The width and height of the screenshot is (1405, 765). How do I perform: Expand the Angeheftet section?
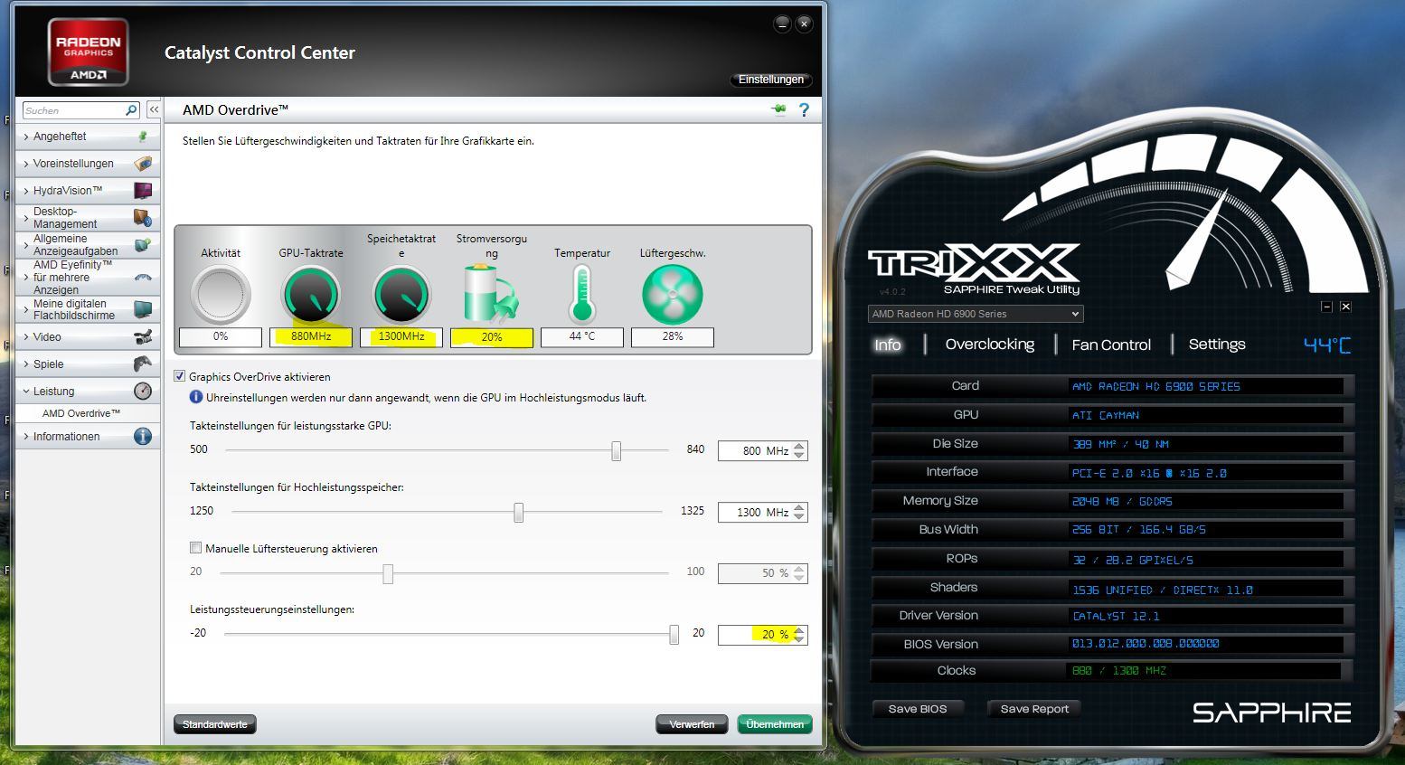tap(26, 137)
